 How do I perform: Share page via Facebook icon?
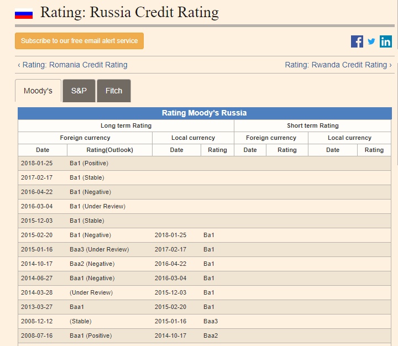coord(357,41)
